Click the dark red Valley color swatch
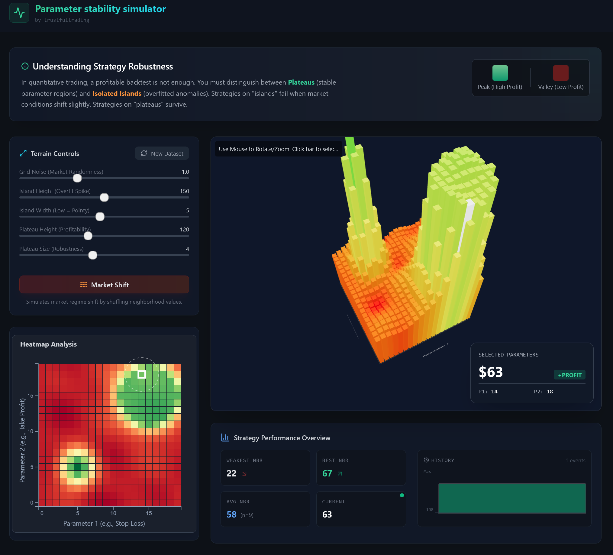Screen dimensions: 613x555 pos(560,73)
